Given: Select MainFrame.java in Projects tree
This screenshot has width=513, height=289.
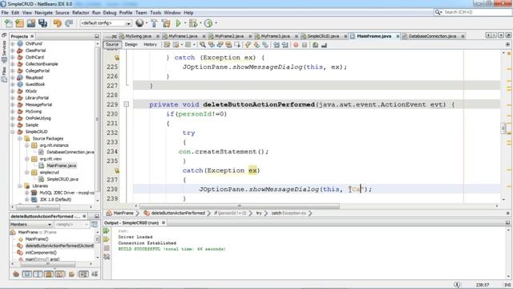Looking at the screenshot, I should pos(61,166).
